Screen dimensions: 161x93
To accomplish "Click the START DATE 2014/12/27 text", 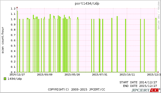I will click(138, 82).
